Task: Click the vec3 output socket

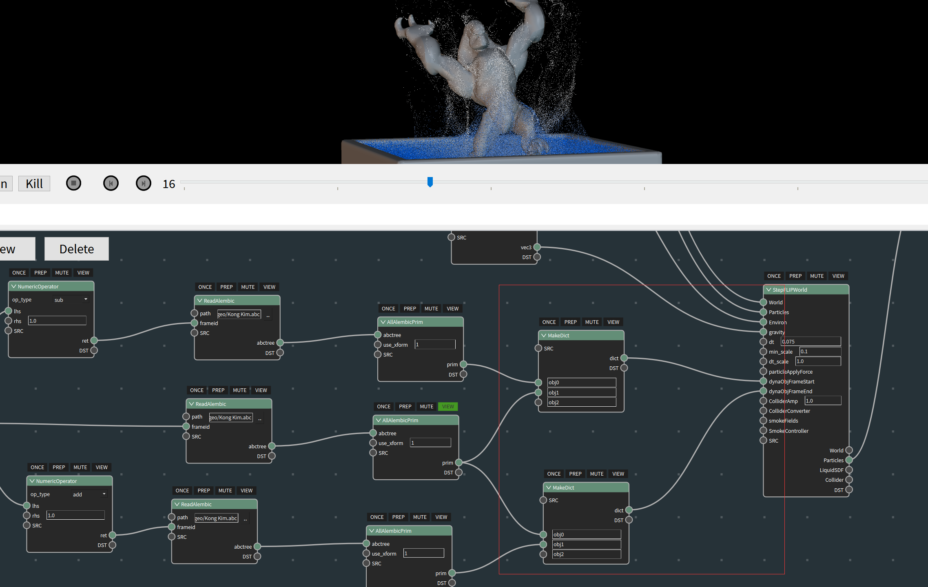Action: point(537,247)
